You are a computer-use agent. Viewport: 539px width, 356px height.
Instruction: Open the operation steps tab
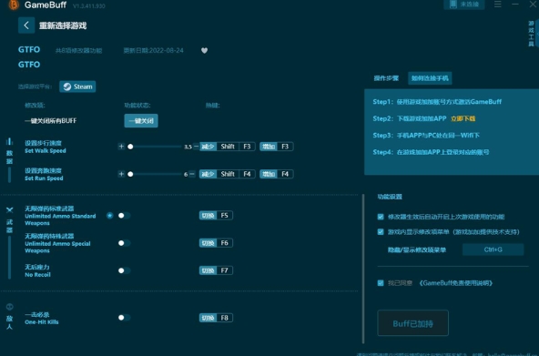(386, 78)
